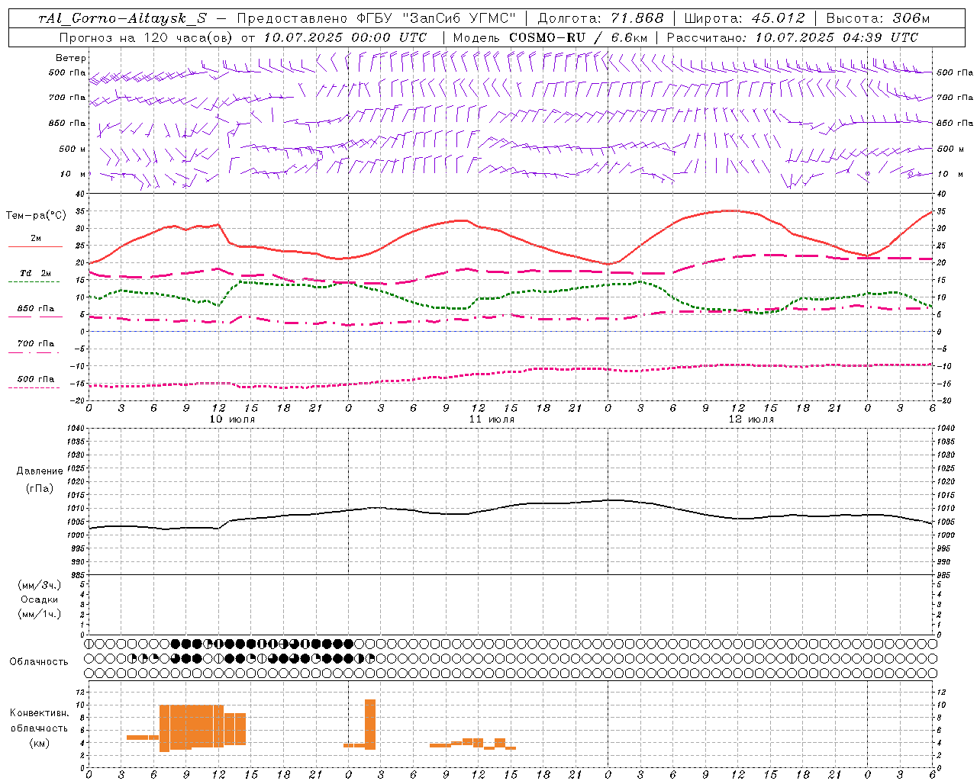Click the (км) convective cloud unit label

click(39, 743)
